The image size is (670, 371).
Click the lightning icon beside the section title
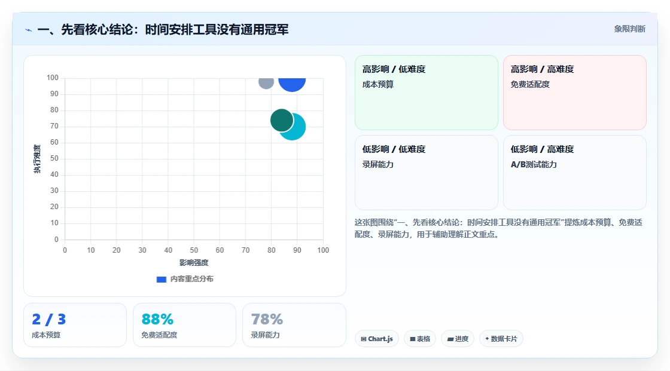[x=29, y=30]
